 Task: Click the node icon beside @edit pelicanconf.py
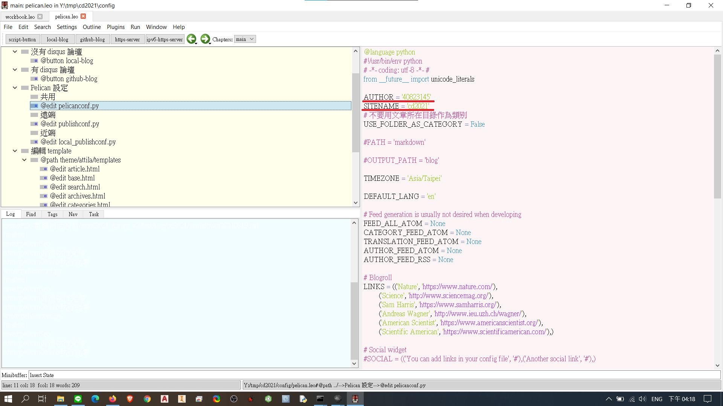35,106
